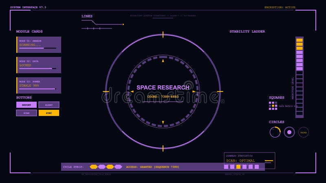Click the bottom yellow tick on outer ring
Viewport: 326px width, 183px height.
163,148
